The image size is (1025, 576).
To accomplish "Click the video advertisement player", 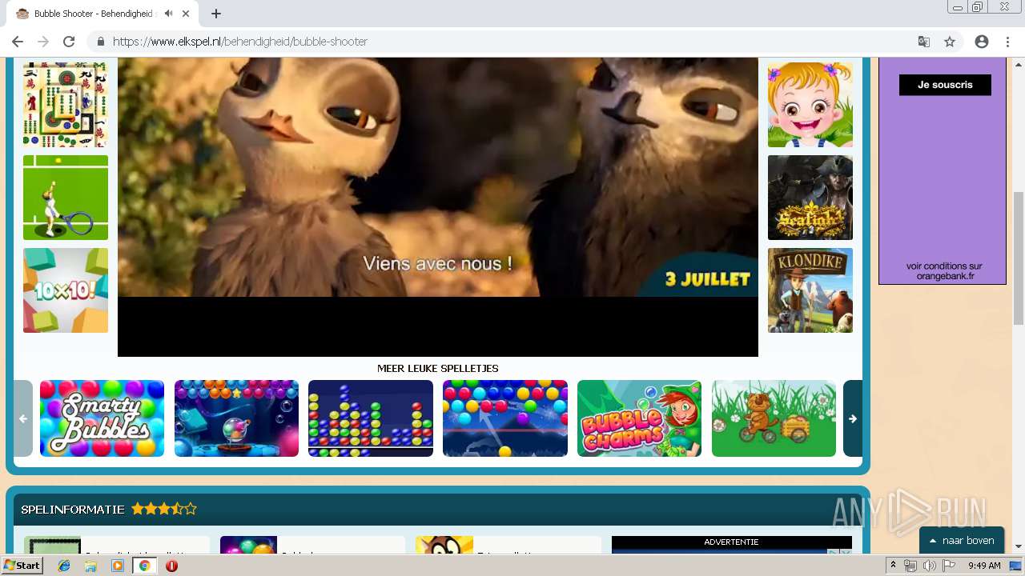I will point(438,206).
